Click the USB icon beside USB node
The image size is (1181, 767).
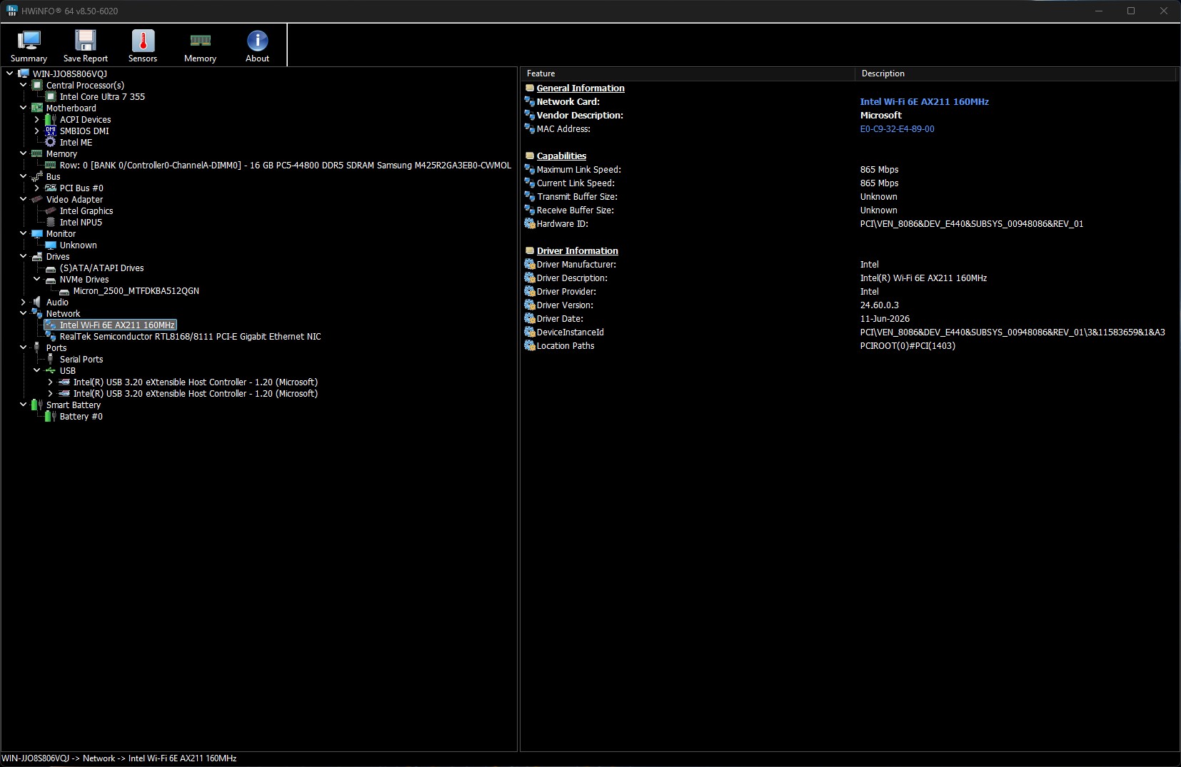pyautogui.click(x=51, y=370)
